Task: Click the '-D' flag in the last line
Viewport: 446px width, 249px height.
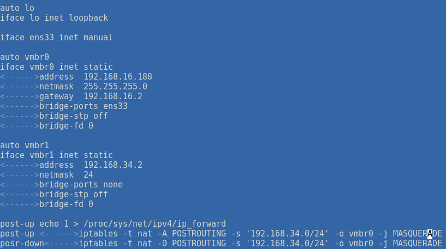Action: (162, 243)
